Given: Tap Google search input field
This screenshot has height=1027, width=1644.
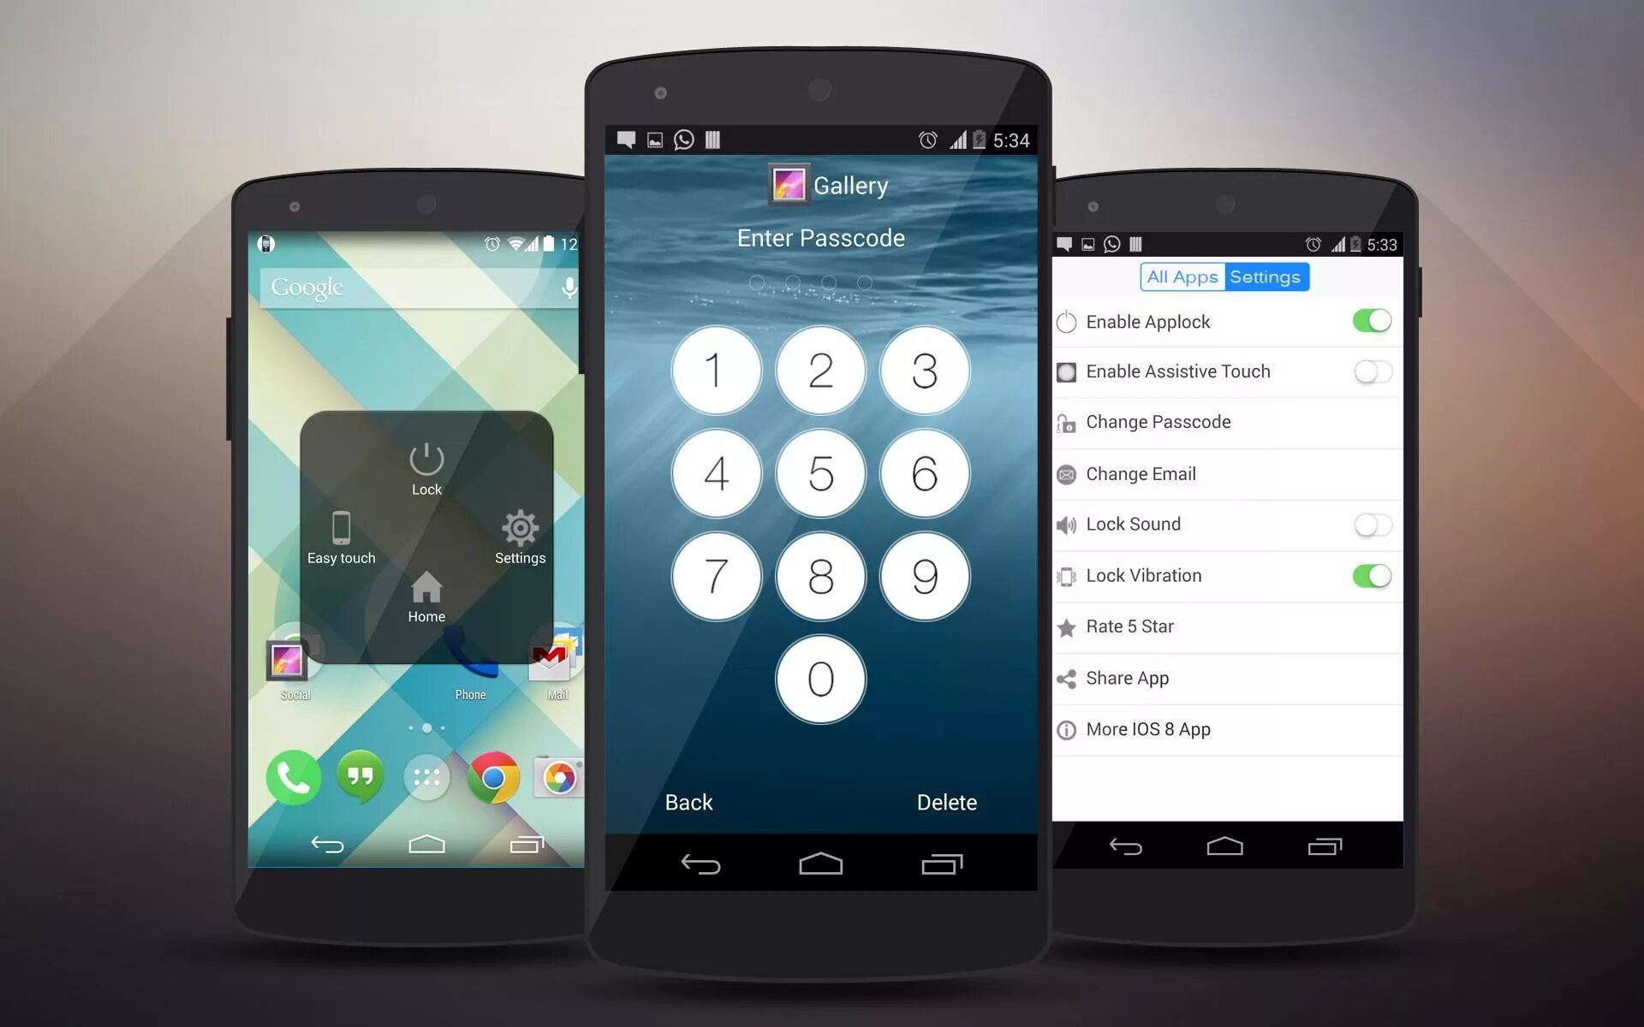Looking at the screenshot, I should point(415,287).
